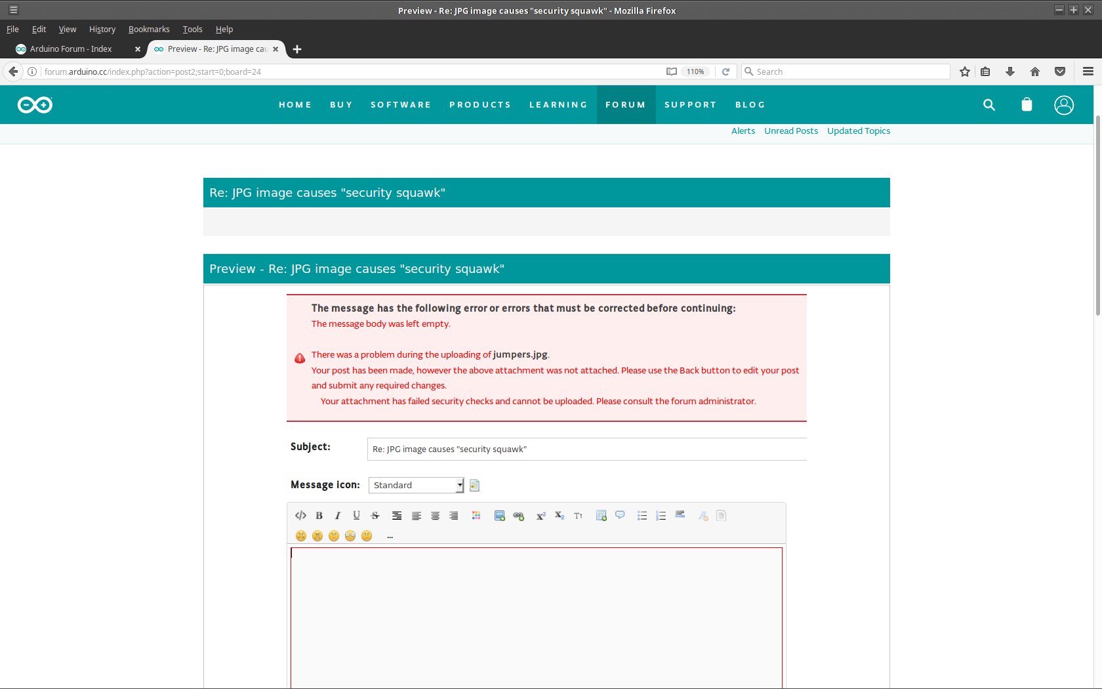
Task: Open the History menu
Action: point(102,30)
